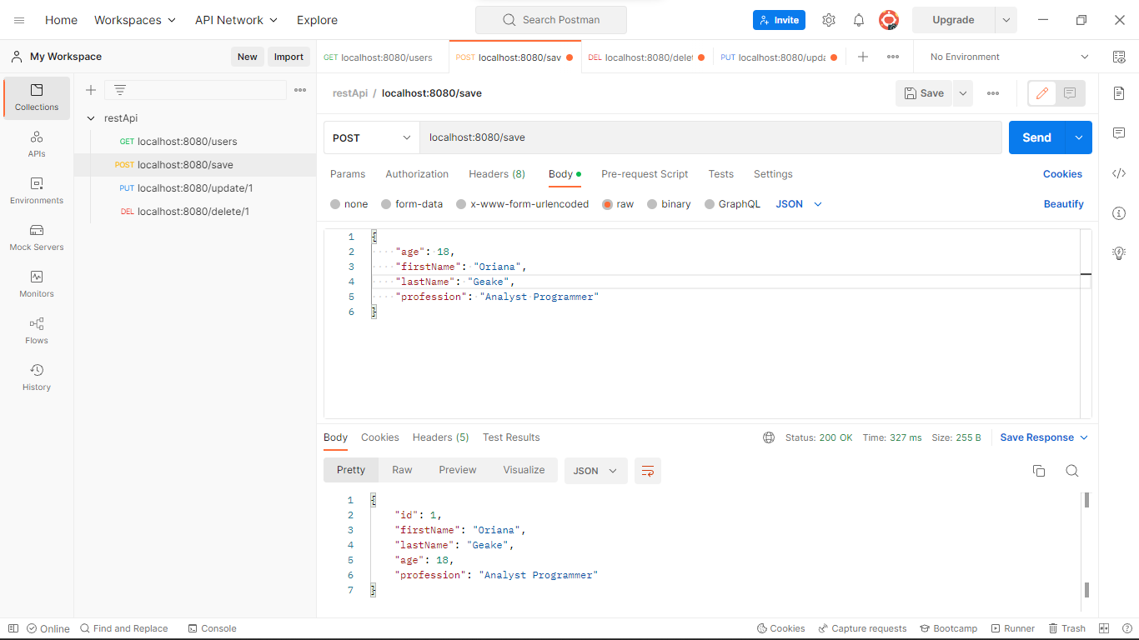Click the Invite button

pyautogui.click(x=779, y=20)
